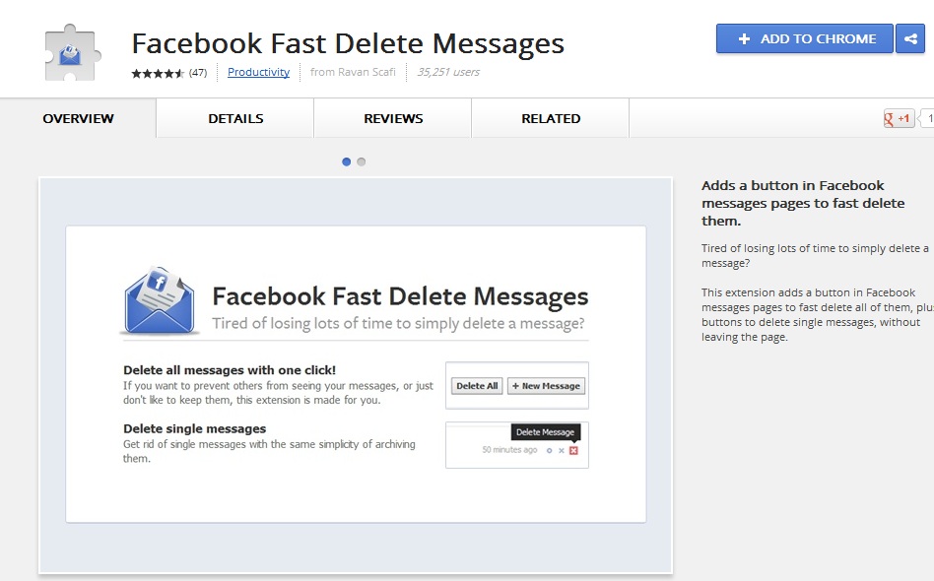Click the Add to Chrome button
Image resolution: width=934 pixels, height=581 pixels.
805,38
